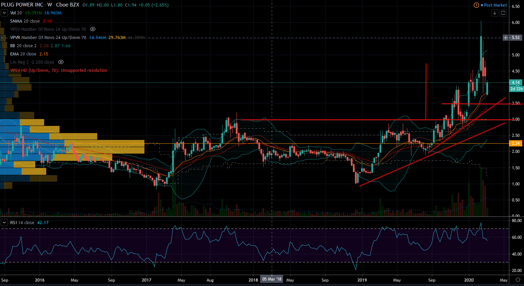Click the fullscreen bracket icon top right

[x=503, y=13]
